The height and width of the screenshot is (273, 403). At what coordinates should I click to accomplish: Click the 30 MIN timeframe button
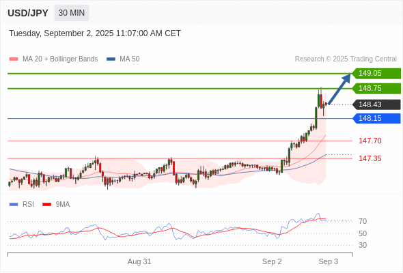pyautogui.click(x=72, y=13)
